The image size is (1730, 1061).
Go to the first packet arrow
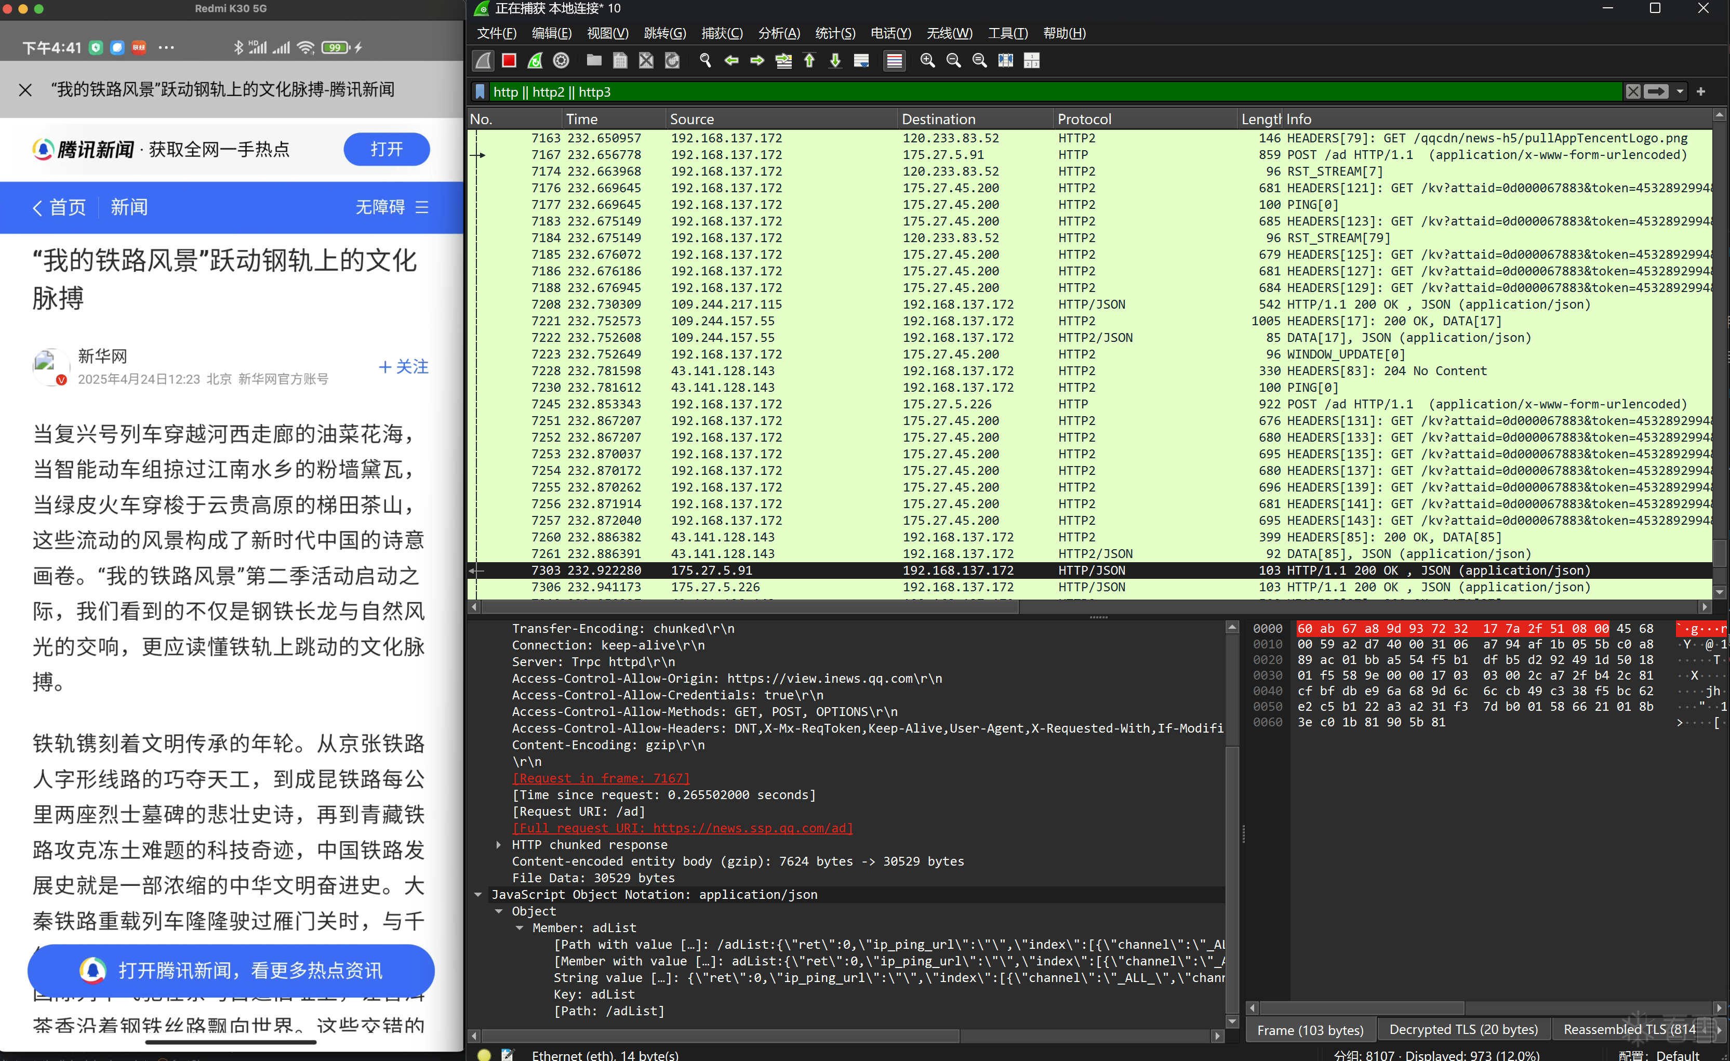(x=809, y=61)
